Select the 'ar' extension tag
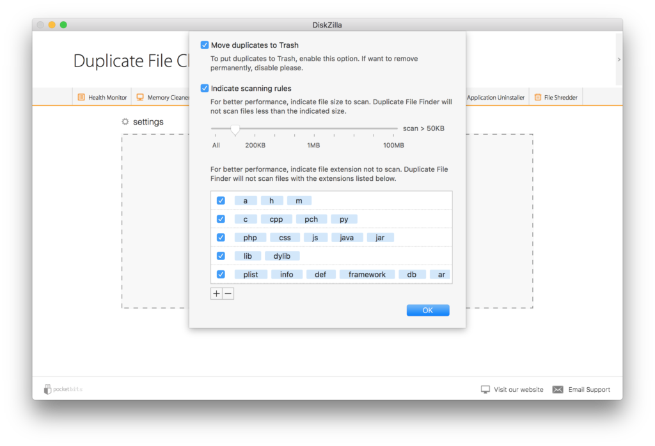655x446 pixels. coord(441,274)
